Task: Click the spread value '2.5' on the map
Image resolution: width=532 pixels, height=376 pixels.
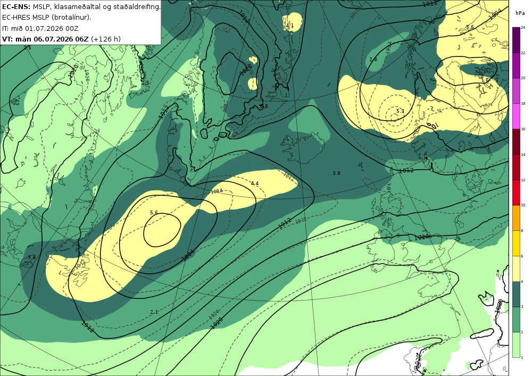Action: pos(145,82)
